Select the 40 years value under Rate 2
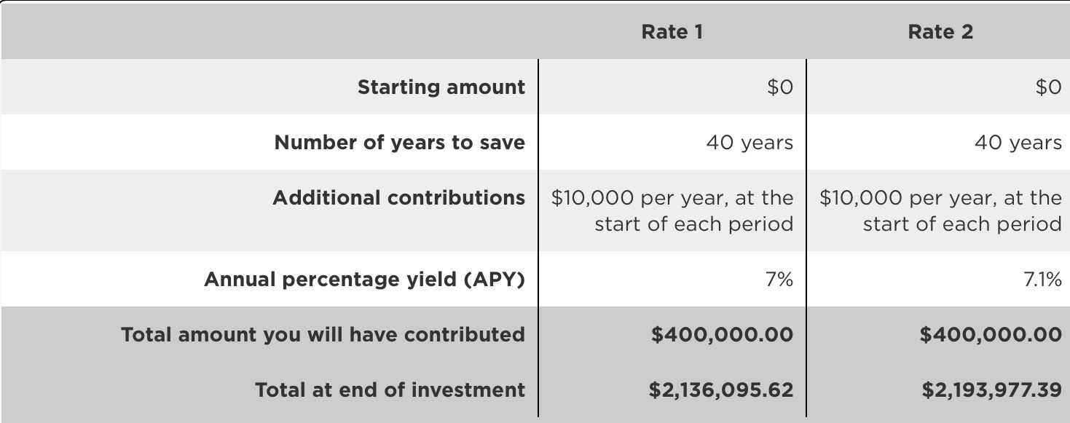Screen dimensions: 1070x423 coord(1018,143)
